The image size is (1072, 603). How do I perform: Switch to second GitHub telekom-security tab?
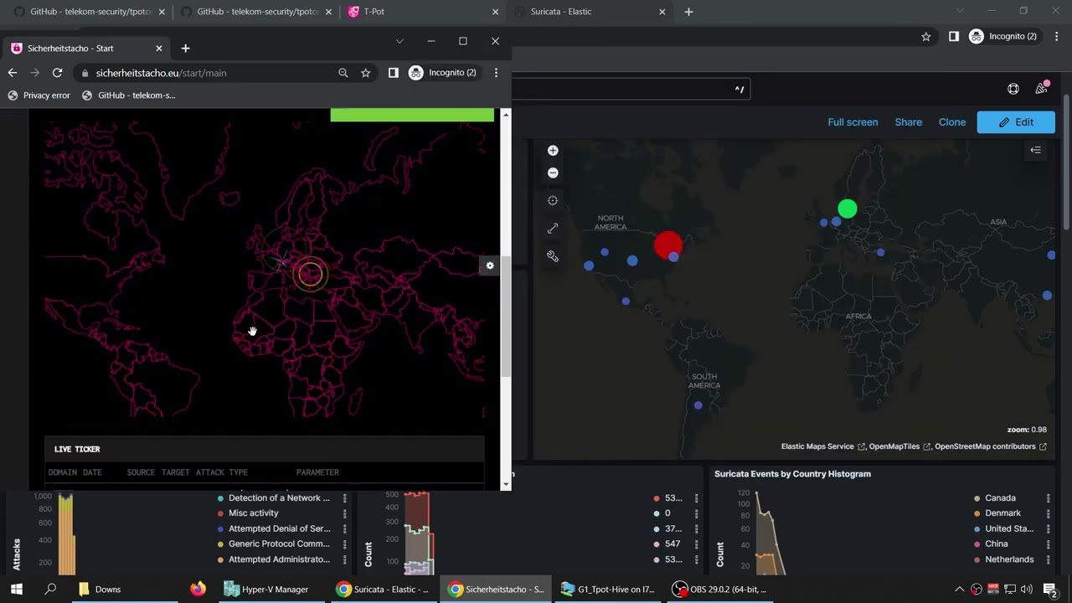(255, 12)
